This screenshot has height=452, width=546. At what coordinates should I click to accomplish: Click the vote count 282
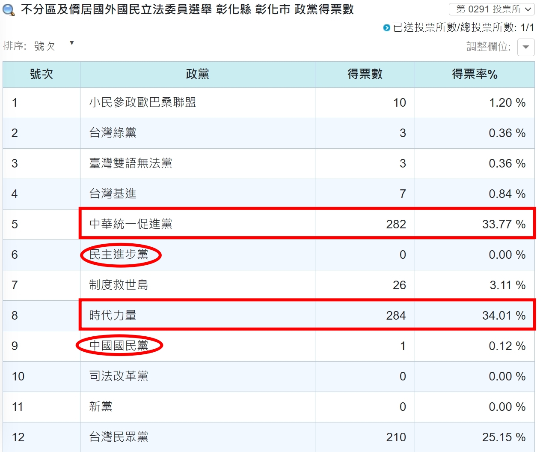pos(396,224)
